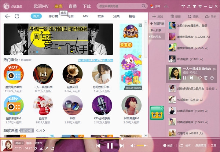Click the volume slider

coord(141,146)
